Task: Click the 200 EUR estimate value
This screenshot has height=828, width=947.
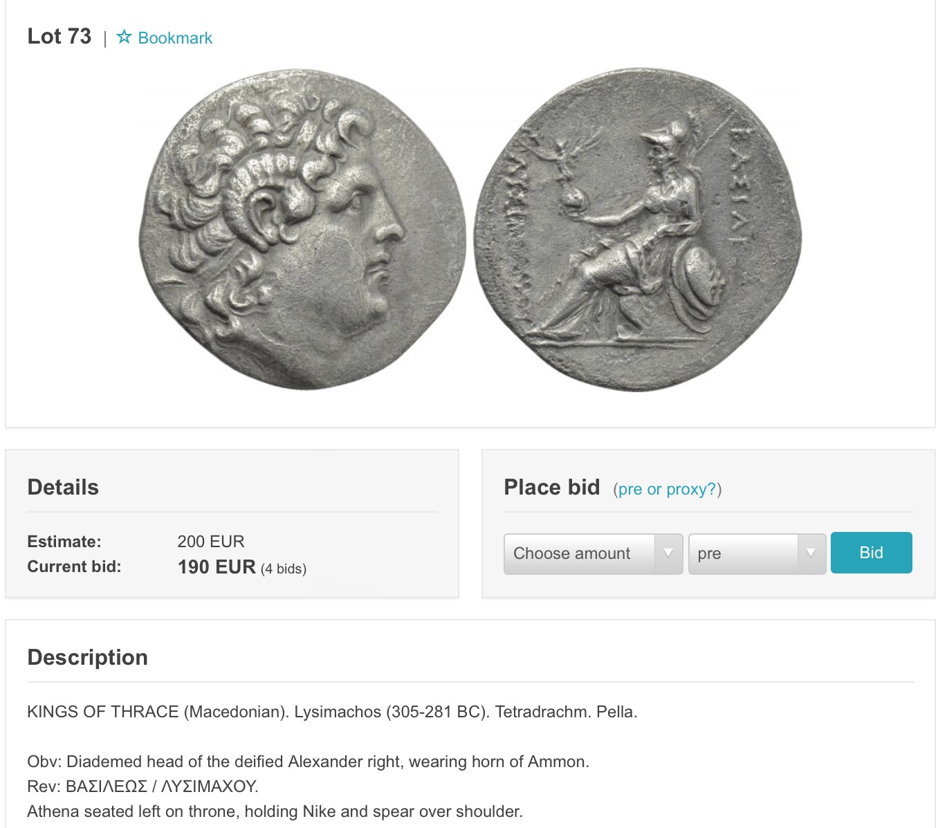Action: [211, 542]
